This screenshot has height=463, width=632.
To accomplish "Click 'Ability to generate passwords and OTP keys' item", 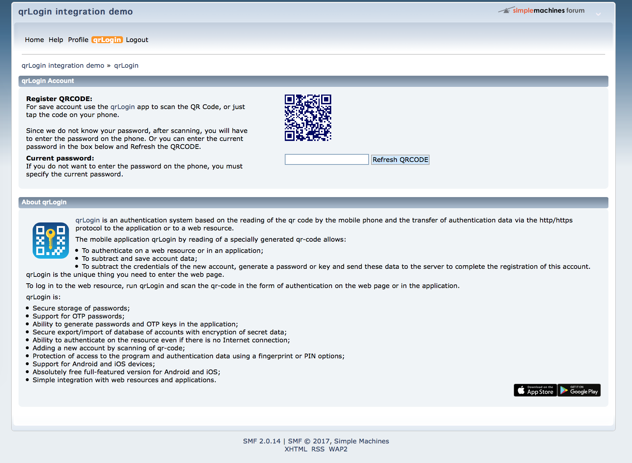I will pos(135,324).
